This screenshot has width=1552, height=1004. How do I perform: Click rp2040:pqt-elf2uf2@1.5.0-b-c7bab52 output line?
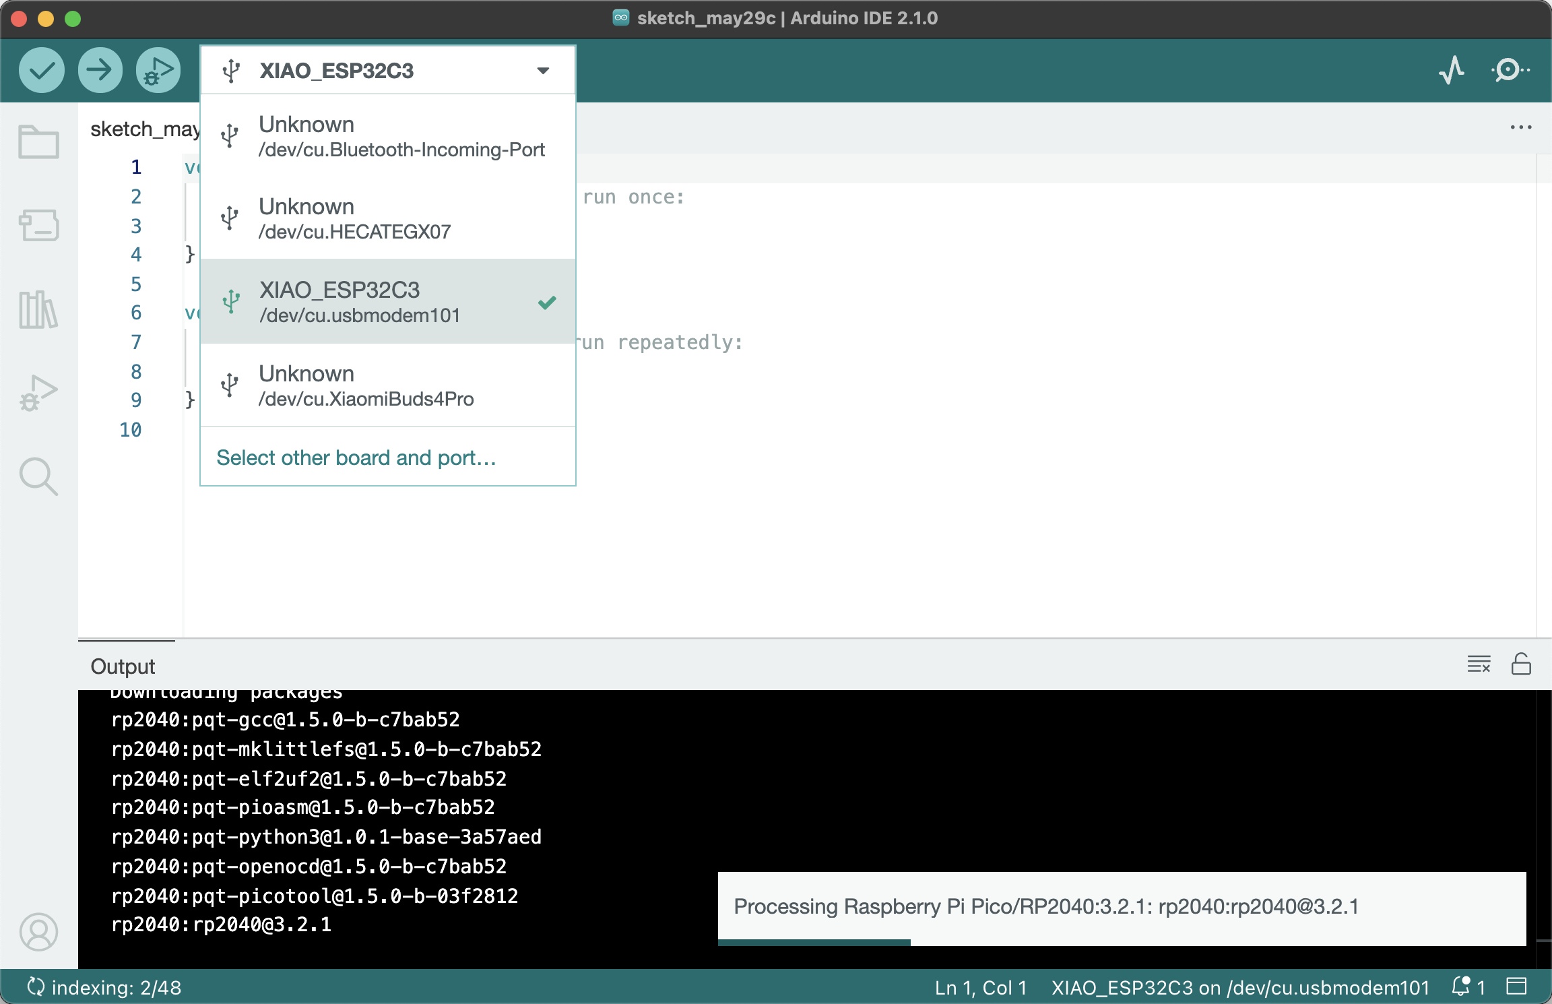tap(309, 778)
